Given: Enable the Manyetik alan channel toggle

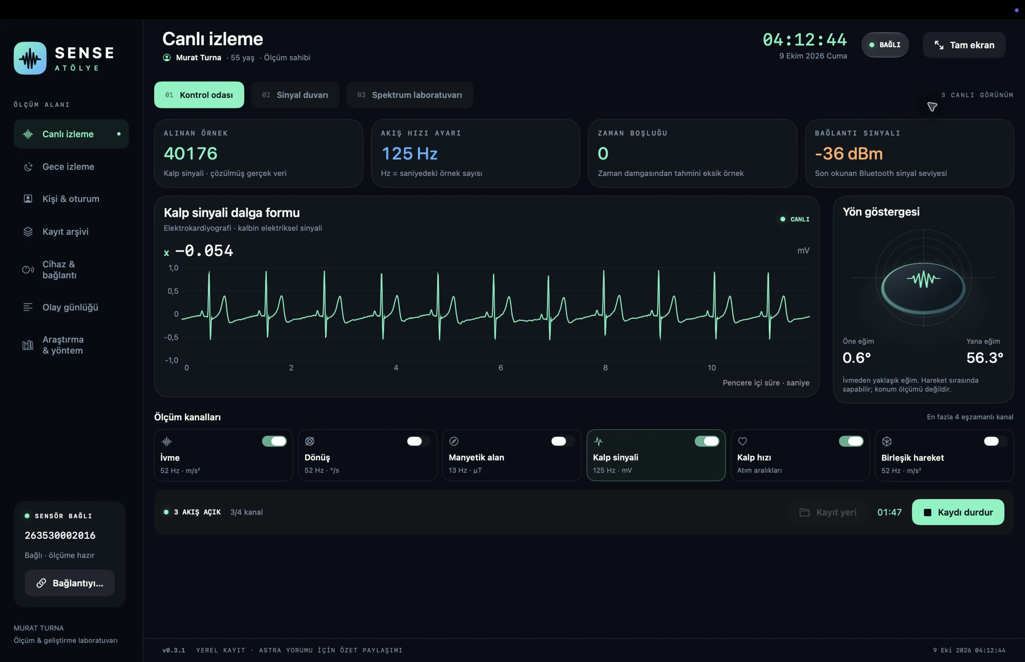Looking at the screenshot, I should pos(563,441).
